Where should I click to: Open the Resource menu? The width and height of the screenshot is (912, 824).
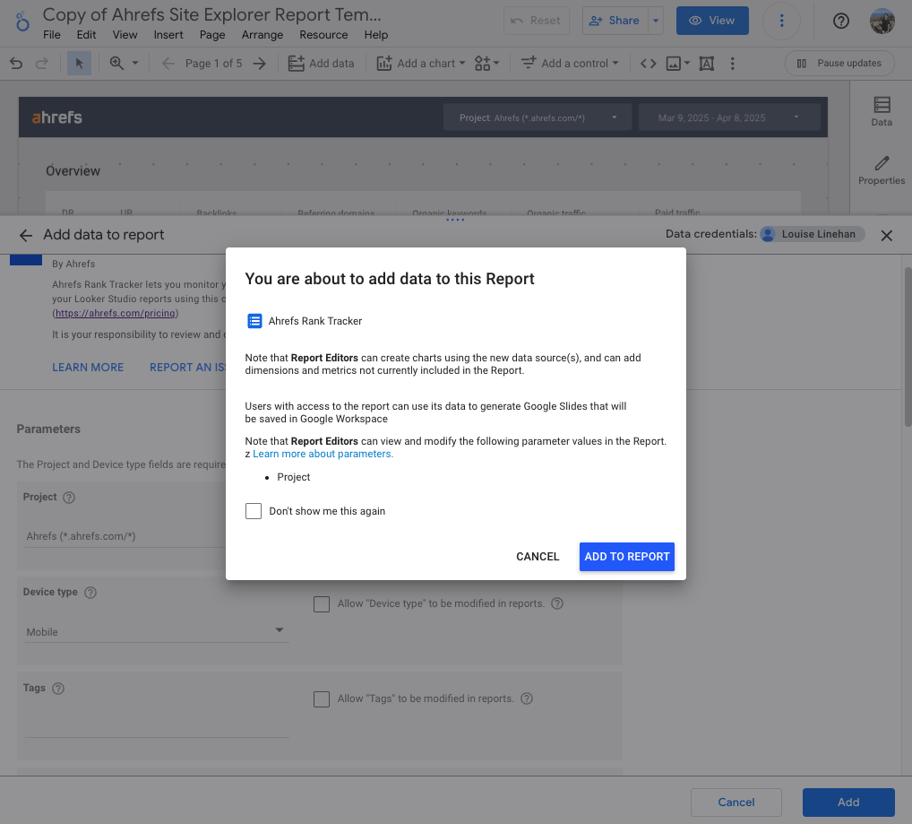[x=323, y=35]
